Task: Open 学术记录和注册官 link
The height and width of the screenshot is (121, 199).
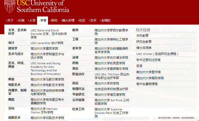Action: (148, 60)
